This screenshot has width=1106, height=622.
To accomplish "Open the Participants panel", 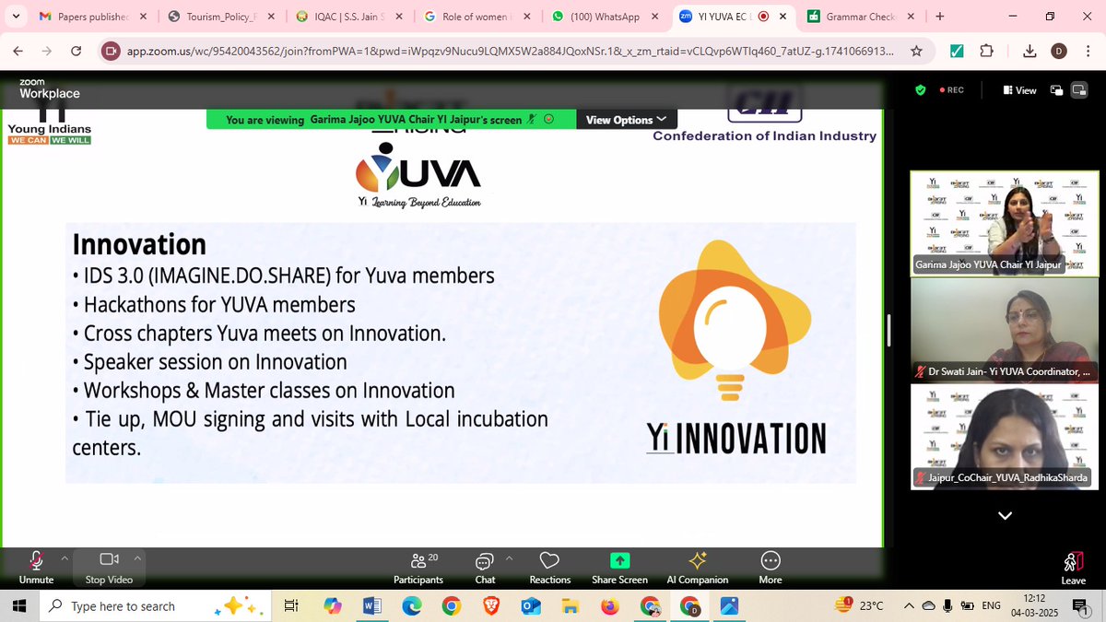I will point(418,567).
